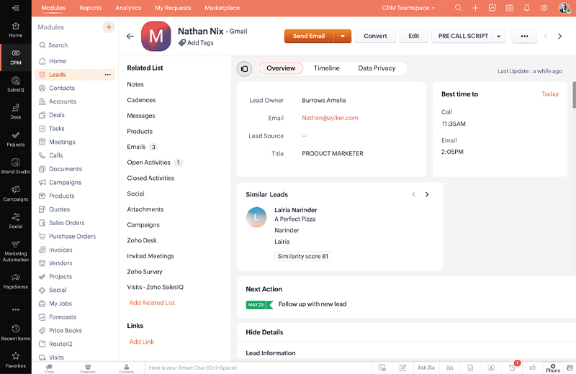Open the PRE CALL SCRIPT dropdown arrow

(x=499, y=36)
